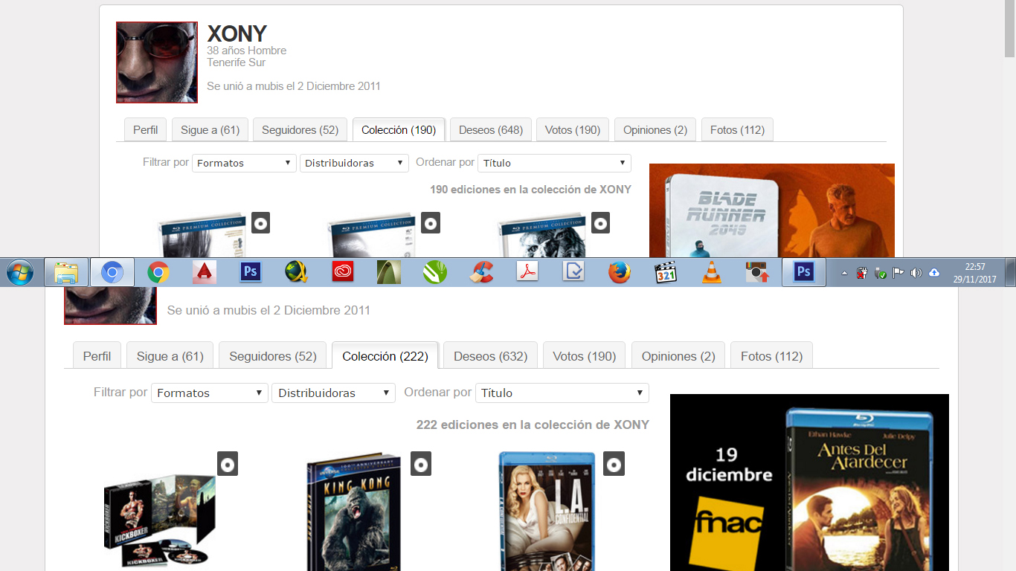Launch VLC media player from taskbar
Viewport: 1016px width, 571px height.
712,273
